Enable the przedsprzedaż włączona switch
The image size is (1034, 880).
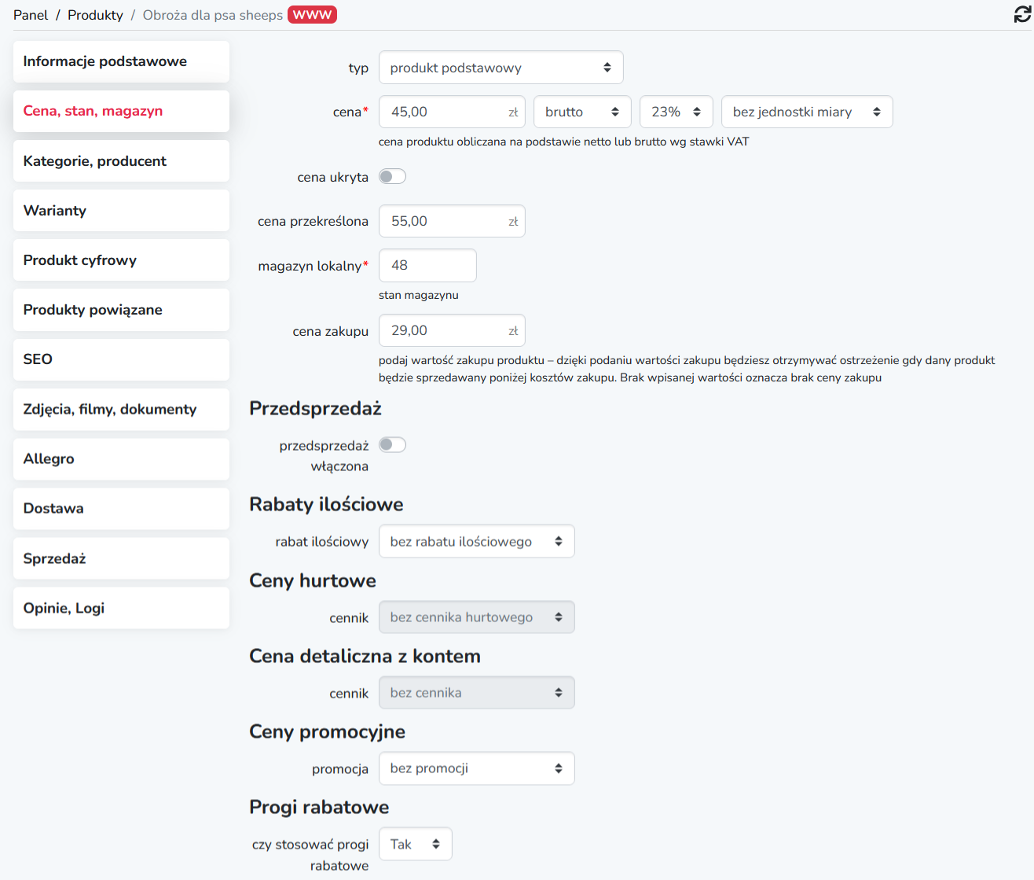392,445
